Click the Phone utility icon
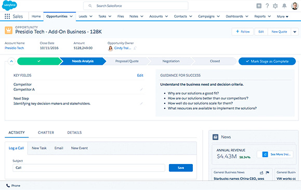Screen dimensions: 301x190 (x=8, y=186)
